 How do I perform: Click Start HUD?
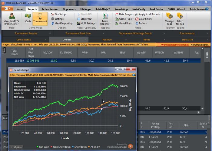tap(84, 14)
